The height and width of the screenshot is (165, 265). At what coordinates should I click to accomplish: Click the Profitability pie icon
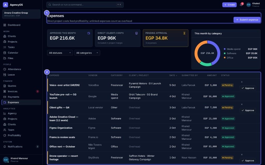click(5, 135)
